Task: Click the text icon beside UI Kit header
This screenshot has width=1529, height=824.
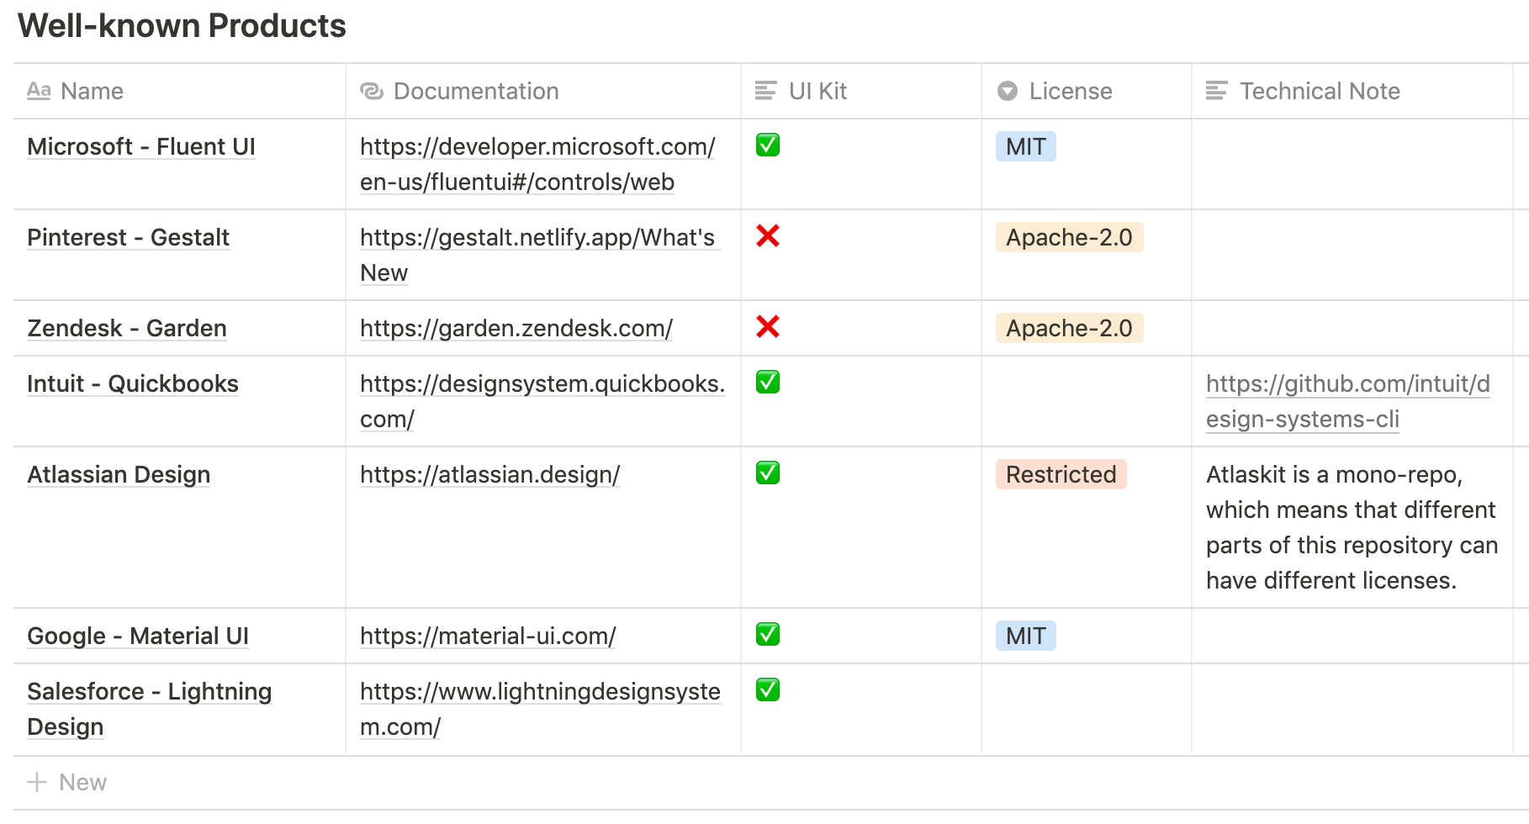Action: point(765,91)
